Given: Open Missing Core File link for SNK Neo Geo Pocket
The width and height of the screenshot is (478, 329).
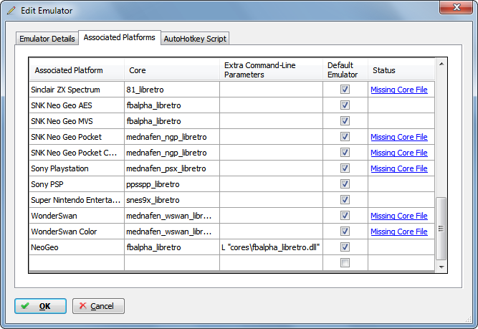Looking at the screenshot, I should click(399, 137).
